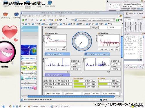The image size is (145, 108).
Task: Select the highlighted 5:21 playlist track
Action: pos(133,60)
